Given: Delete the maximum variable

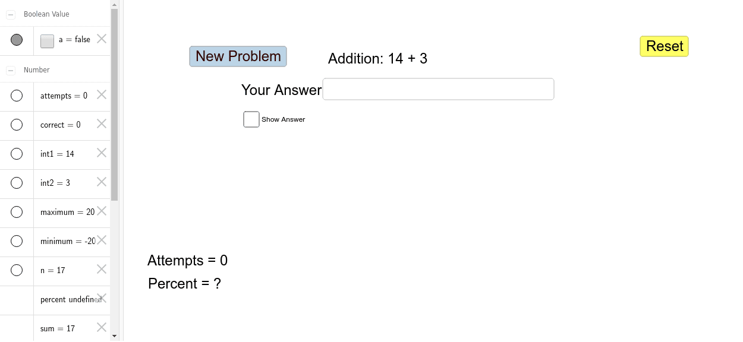Looking at the screenshot, I should 101,211.
